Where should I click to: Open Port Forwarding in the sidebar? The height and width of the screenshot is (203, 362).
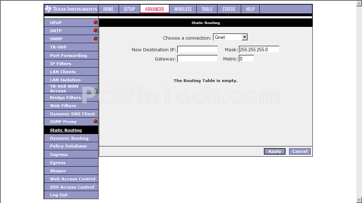click(68, 56)
